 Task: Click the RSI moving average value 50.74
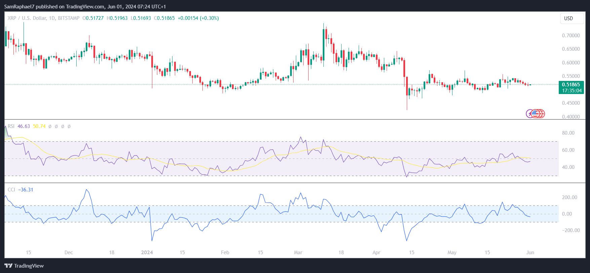coord(39,126)
